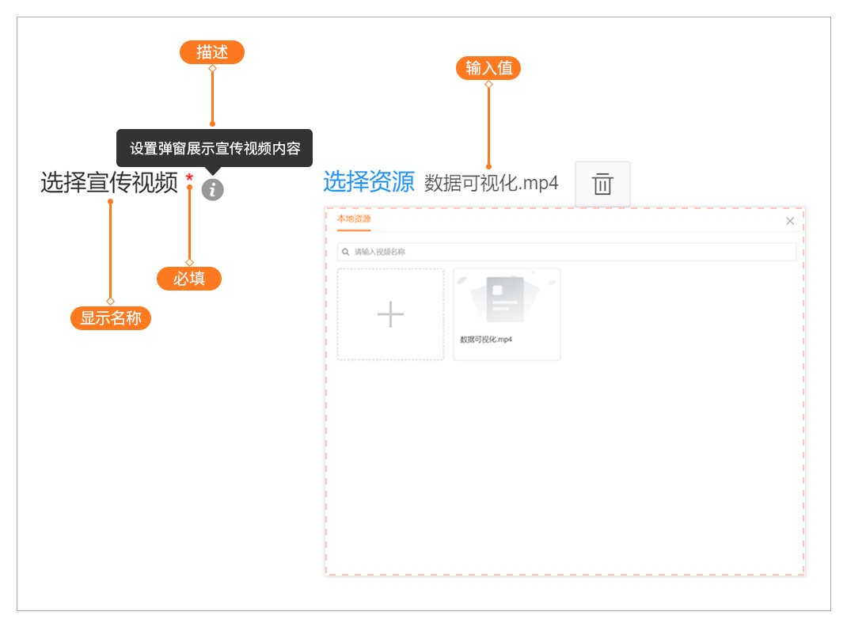Screen dimensions: 847x627
Task: Click the tooltip arrow pointer above info icon
Action: [x=212, y=170]
